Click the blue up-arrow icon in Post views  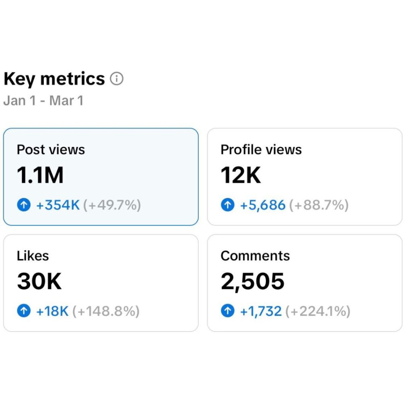[x=25, y=205]
